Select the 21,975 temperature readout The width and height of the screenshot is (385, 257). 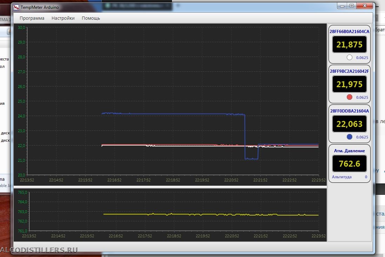[349, 84]
